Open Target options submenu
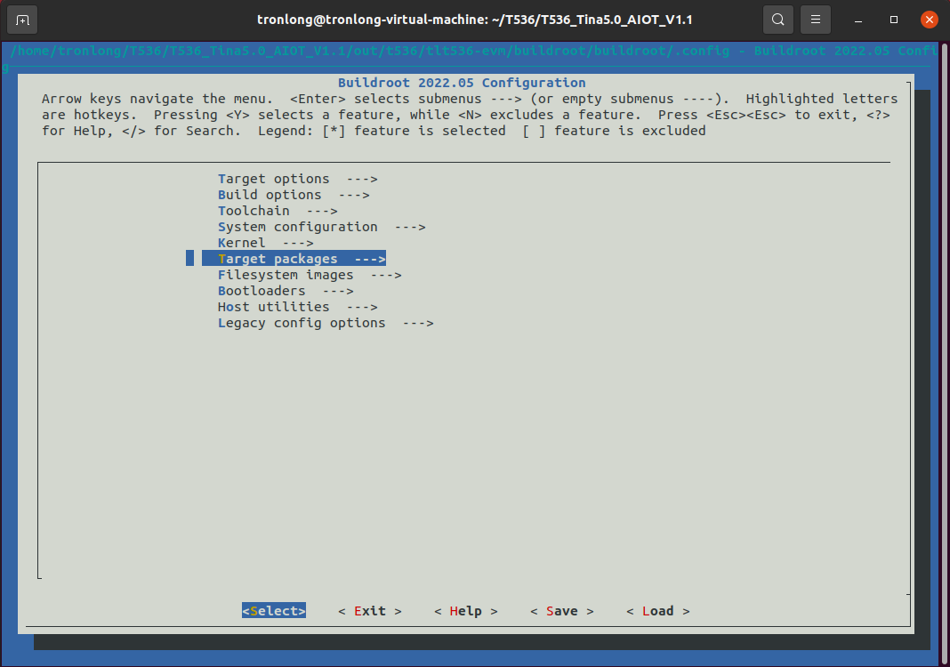 tap(297, 179)
